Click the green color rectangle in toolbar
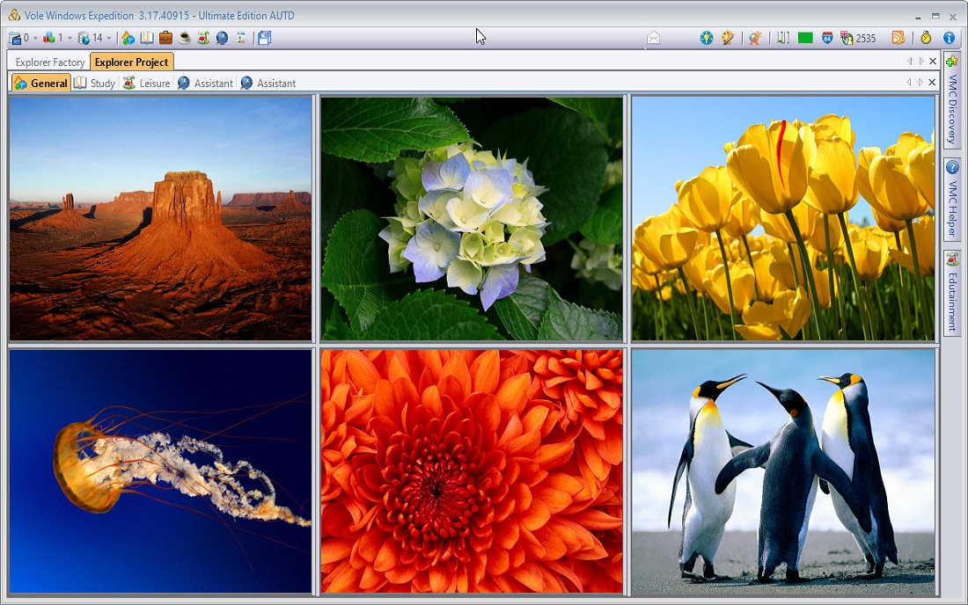968x605 pixels. point(805,38)
